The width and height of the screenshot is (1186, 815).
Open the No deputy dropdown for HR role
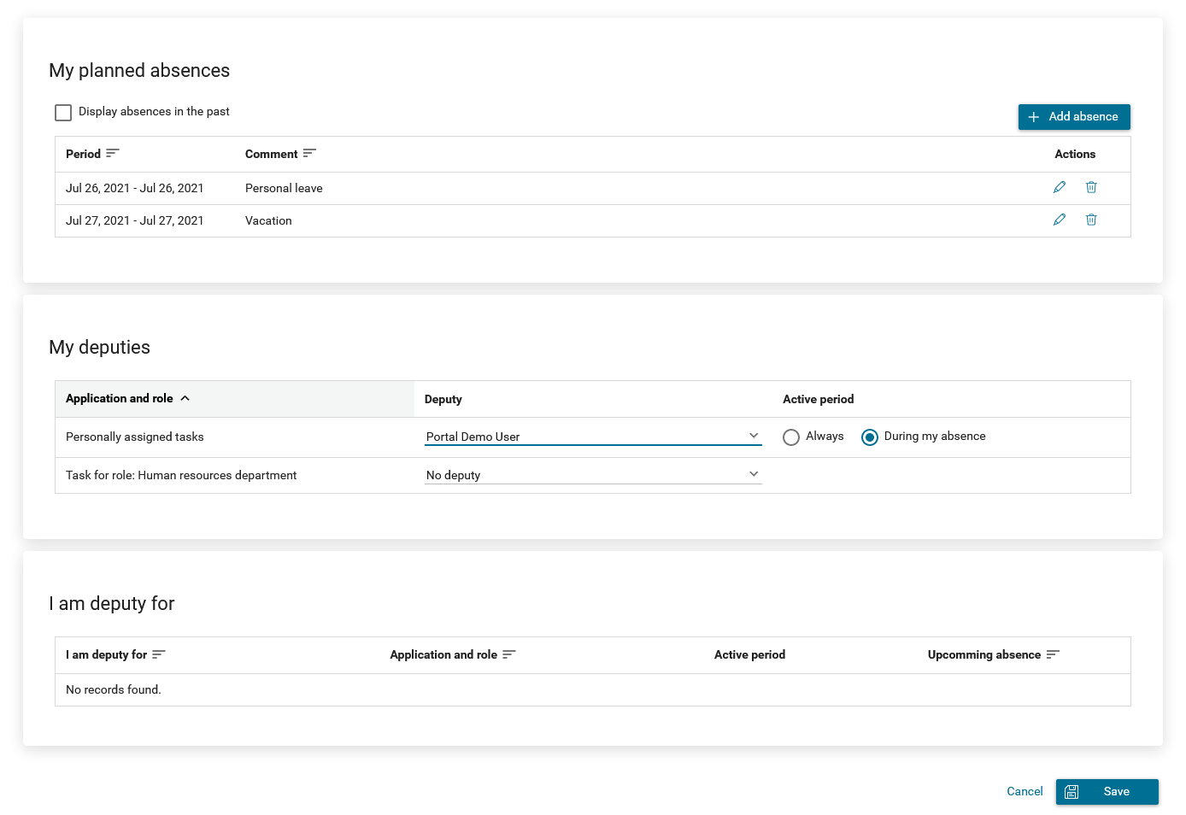(x=593, y=474)
